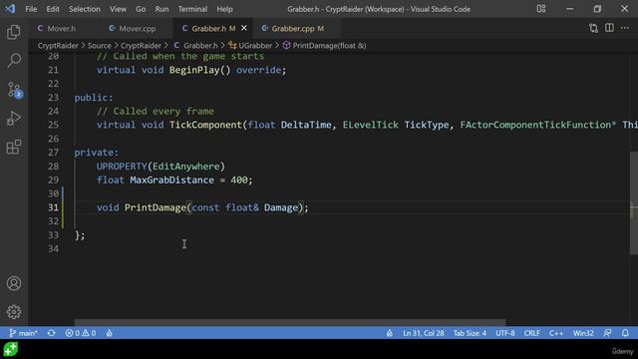The width and height of the screenshot is (638, 359).
Task: Click the flame icon beside the warnings count
Action: pyautogui.click(x=109, y=333)
